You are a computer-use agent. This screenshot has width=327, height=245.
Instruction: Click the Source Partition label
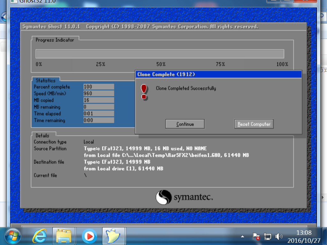click(x=50, y=149)
